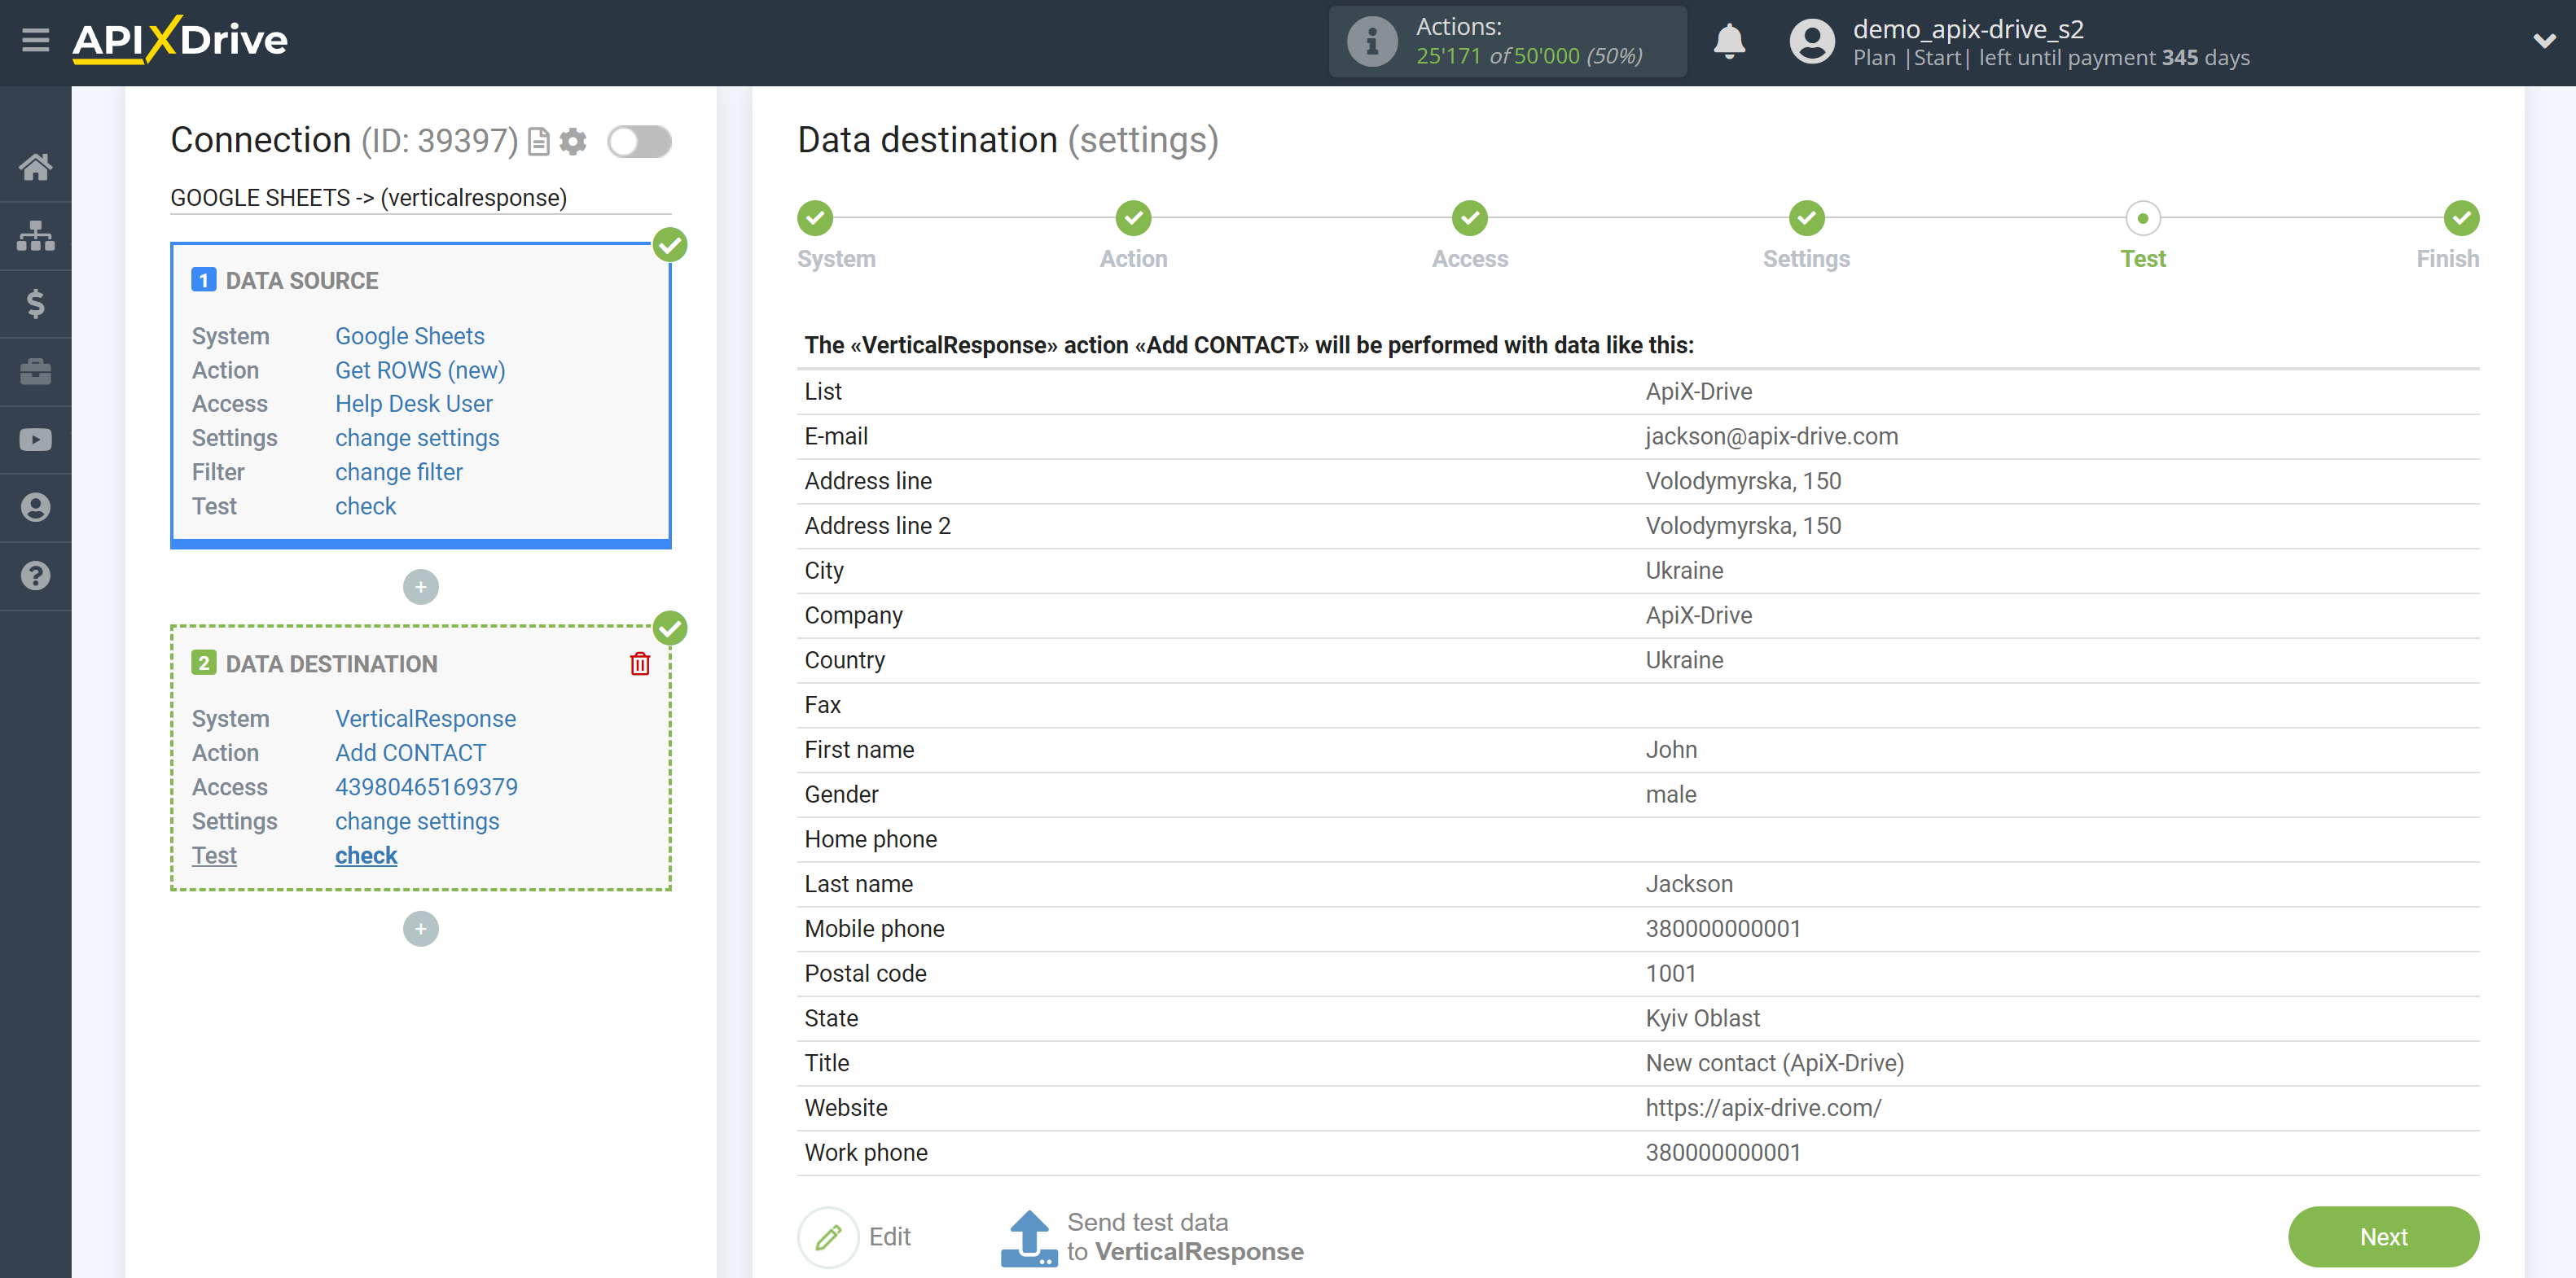Click the Test label in destination block
2576x1278 pixels.
click(214, 856)
